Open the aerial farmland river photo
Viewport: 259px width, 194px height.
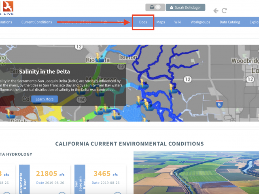196,173
